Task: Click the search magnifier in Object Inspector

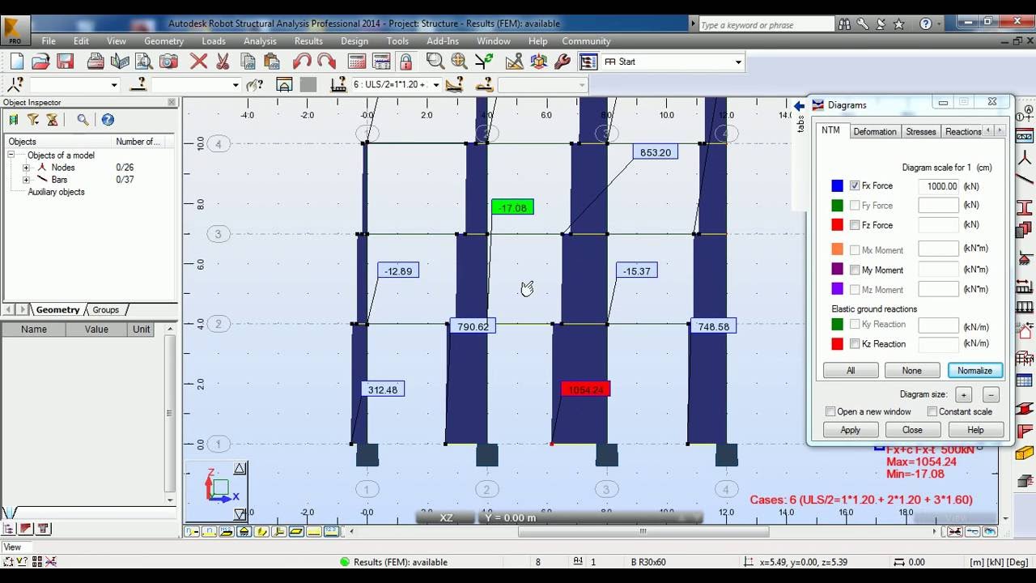Action: (x=83, y=120)
